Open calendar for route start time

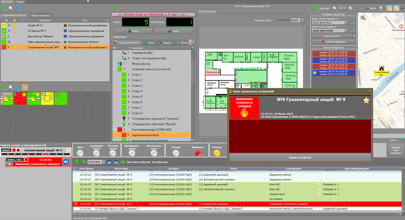click(352, 23)
